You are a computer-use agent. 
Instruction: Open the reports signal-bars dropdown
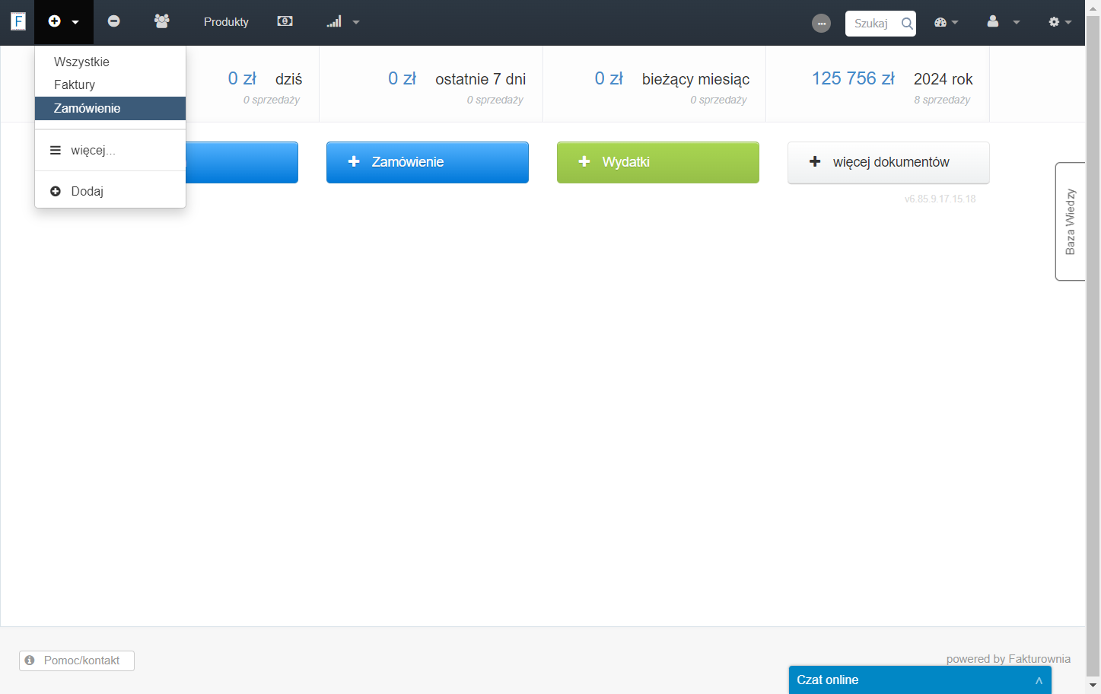[343, 22]
